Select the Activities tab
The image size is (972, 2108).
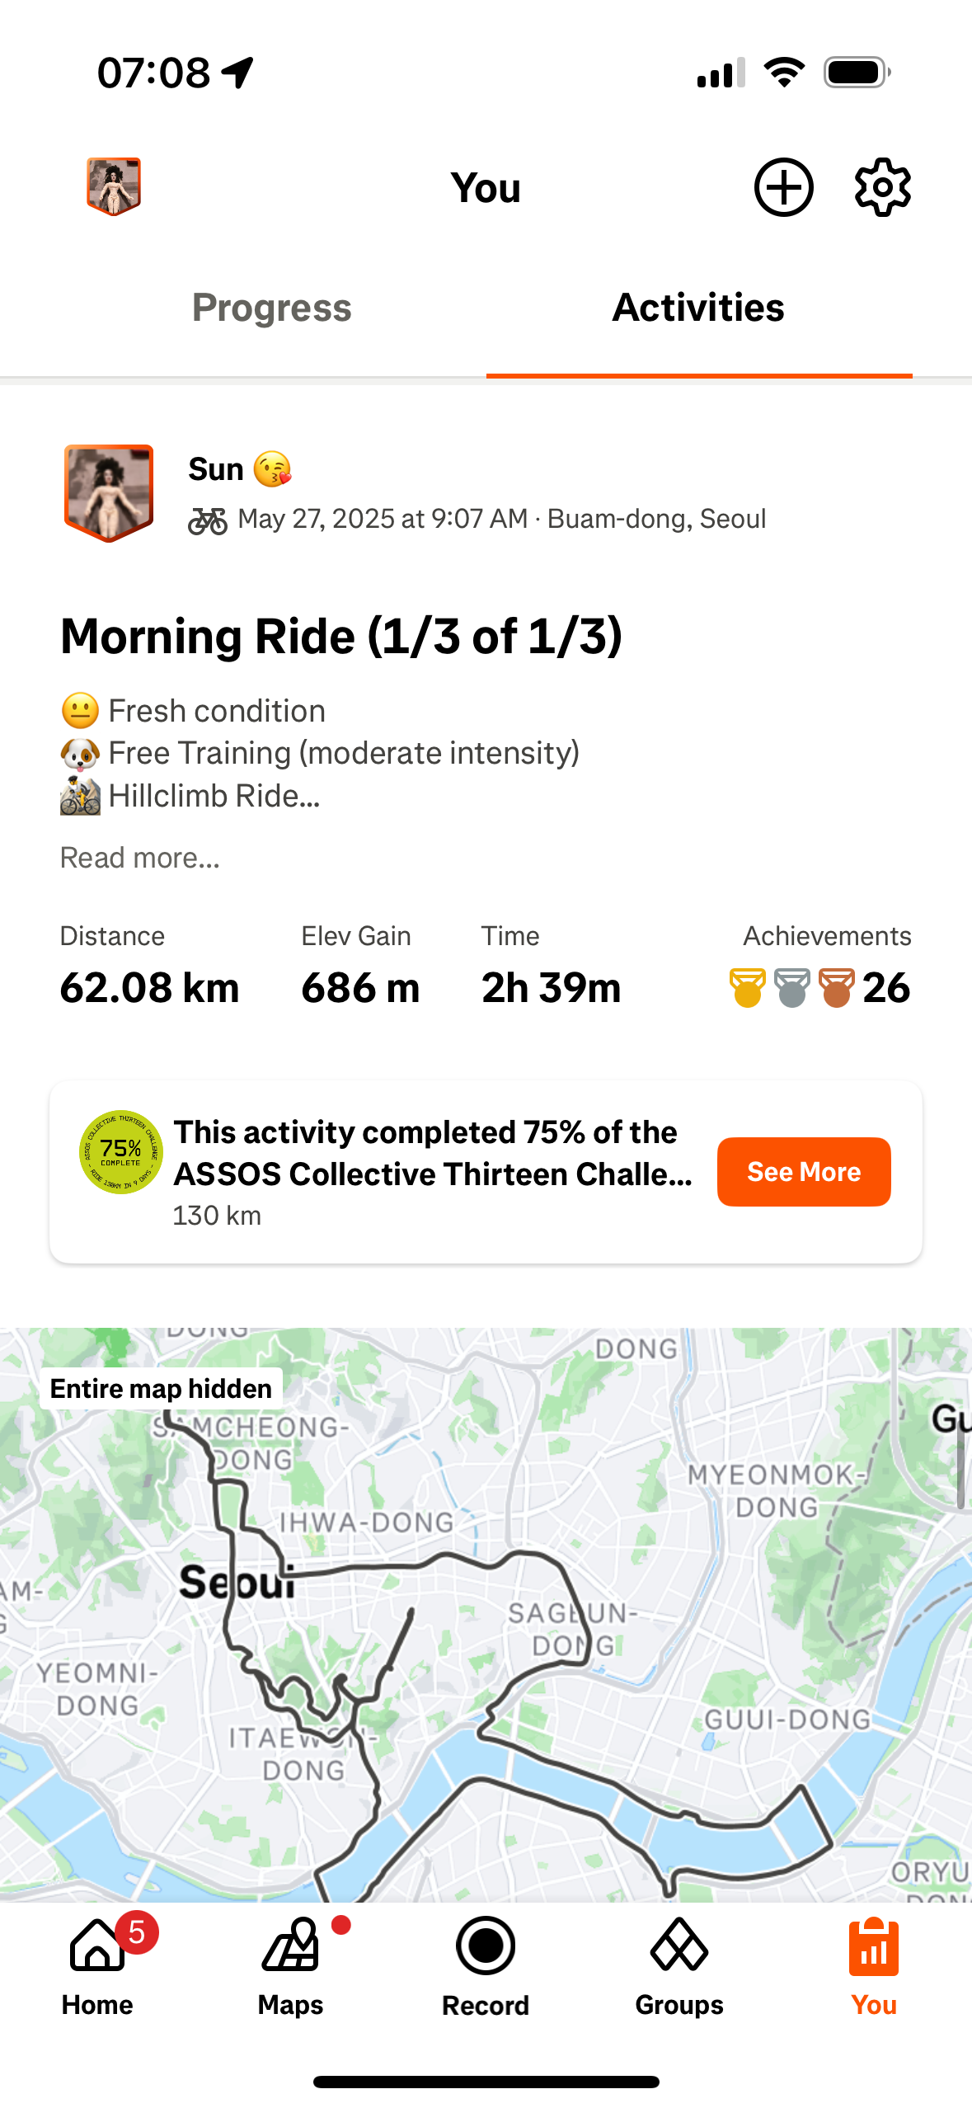point(698,308)
